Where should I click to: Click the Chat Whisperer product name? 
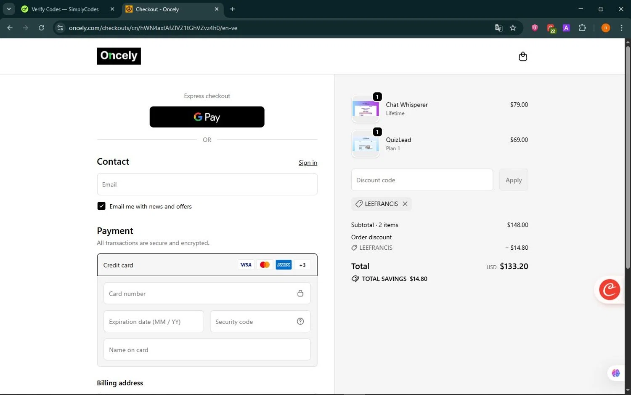tap(407, 104)
